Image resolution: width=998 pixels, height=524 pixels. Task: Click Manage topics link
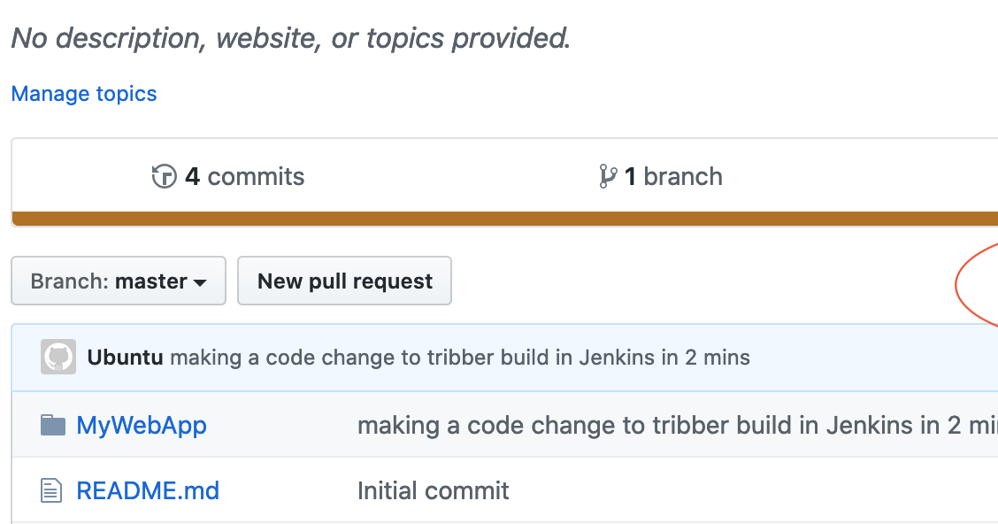click(x=83, y=93)
